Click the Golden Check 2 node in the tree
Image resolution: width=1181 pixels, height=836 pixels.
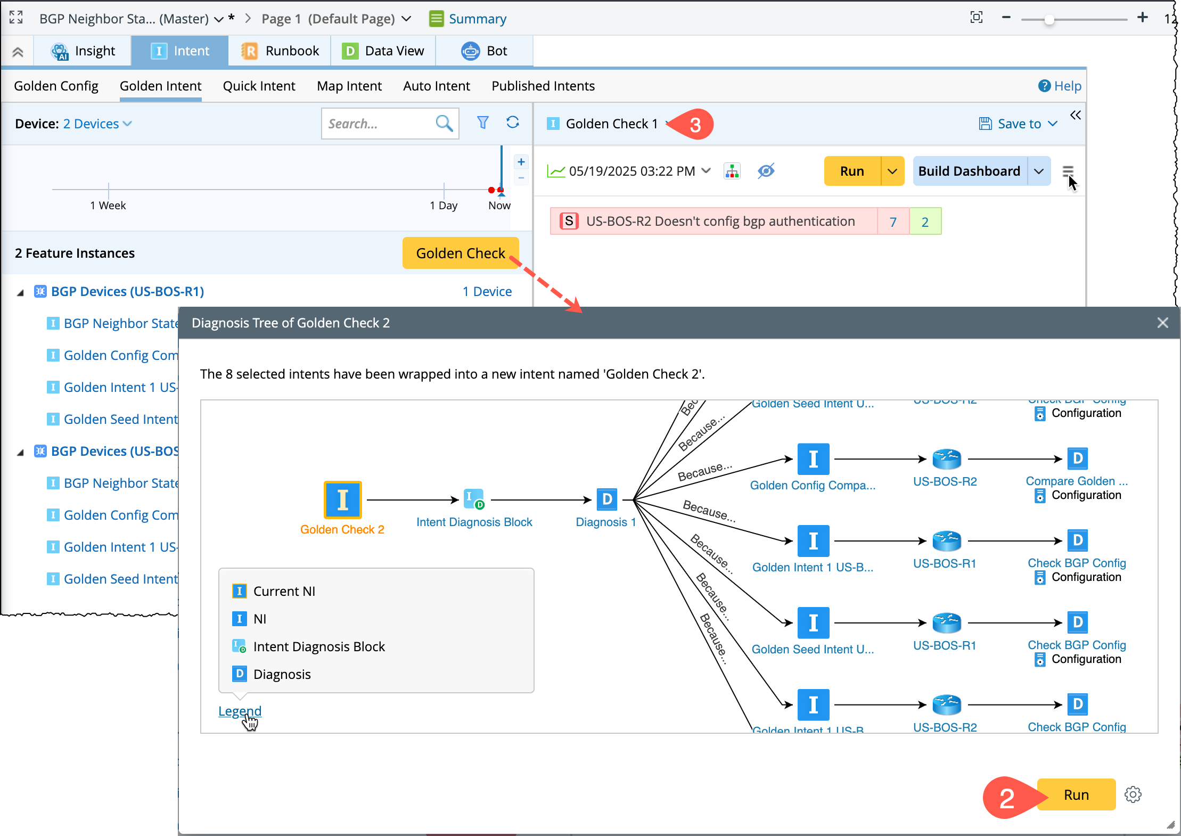342,500
